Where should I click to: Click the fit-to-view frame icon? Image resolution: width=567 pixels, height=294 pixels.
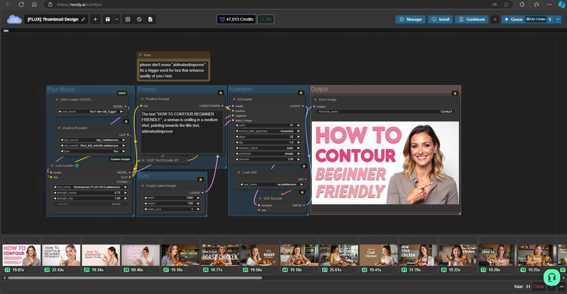point(128,19)
